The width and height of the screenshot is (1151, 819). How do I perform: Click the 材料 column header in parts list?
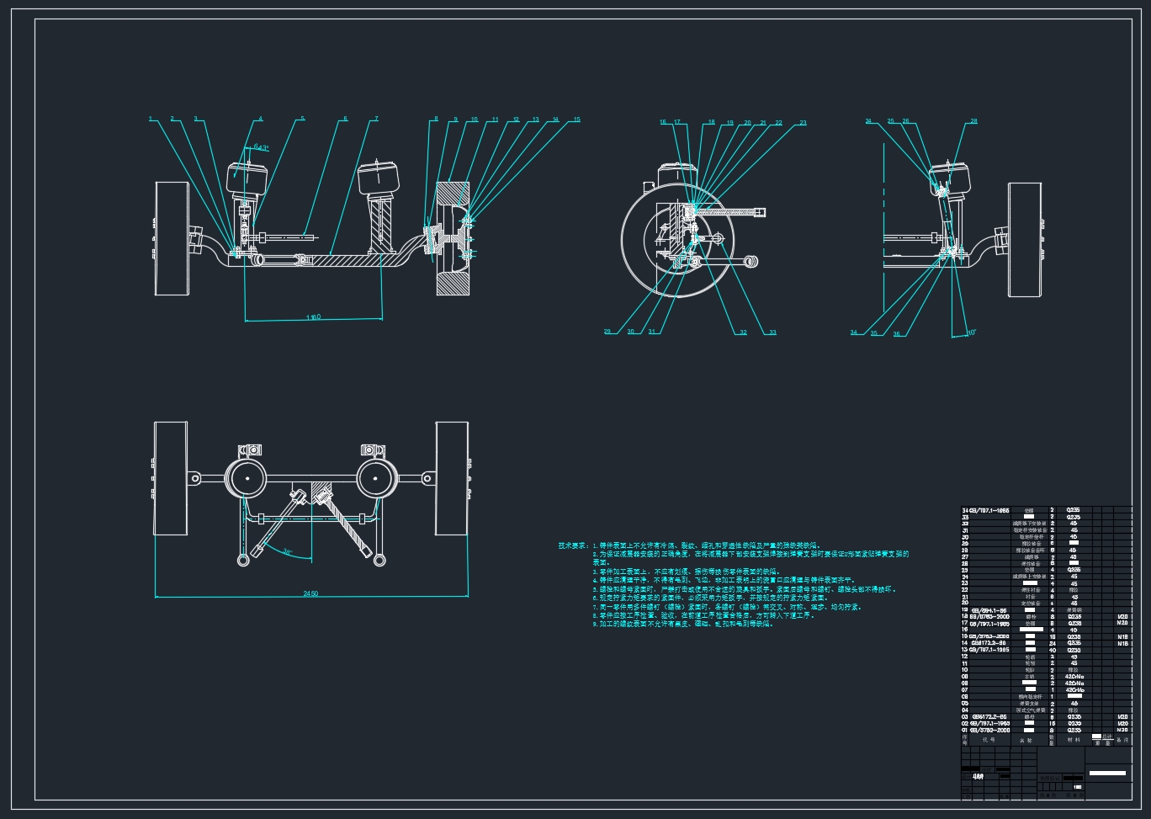(x=1074, y=740)
